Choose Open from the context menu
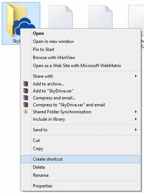The height and width of the screenshot is (194, 144). (81, 33)
